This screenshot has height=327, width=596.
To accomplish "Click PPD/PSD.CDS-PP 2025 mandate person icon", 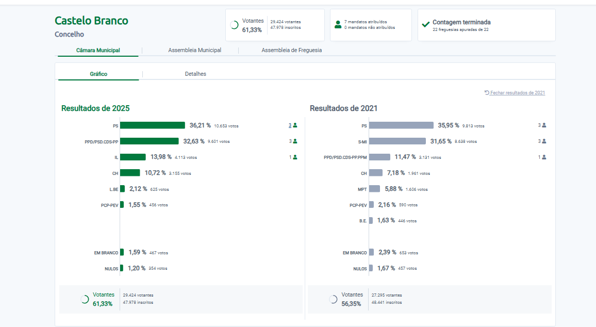I will click(x=295, y=141).
